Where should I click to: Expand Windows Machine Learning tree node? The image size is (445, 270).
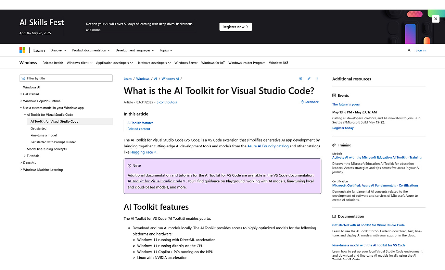(21, 170)
